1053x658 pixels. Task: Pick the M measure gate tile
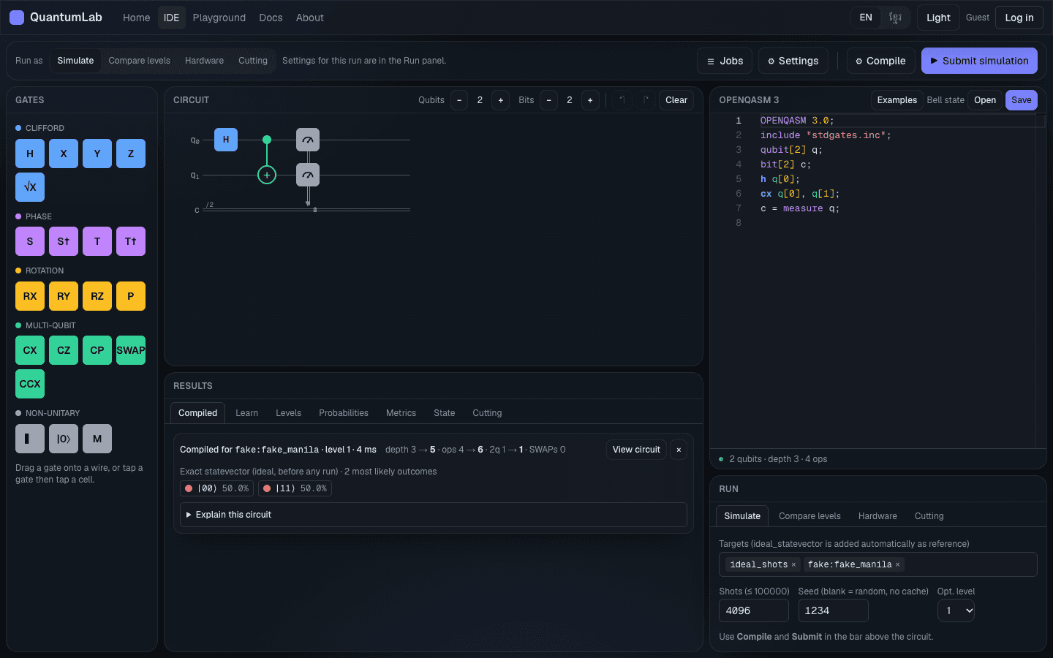(x=97, y=439)
